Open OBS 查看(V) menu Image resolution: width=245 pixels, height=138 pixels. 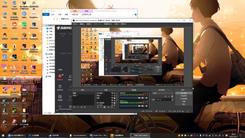[x=89, y=24]
